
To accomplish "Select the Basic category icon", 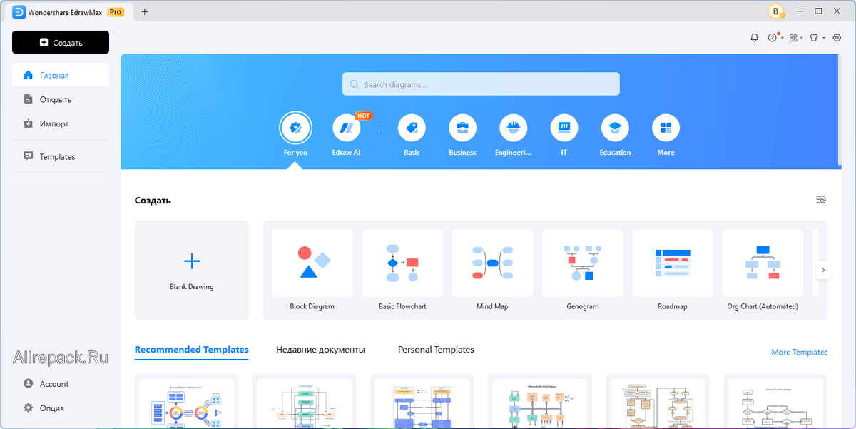I will [x=412, y=128].
